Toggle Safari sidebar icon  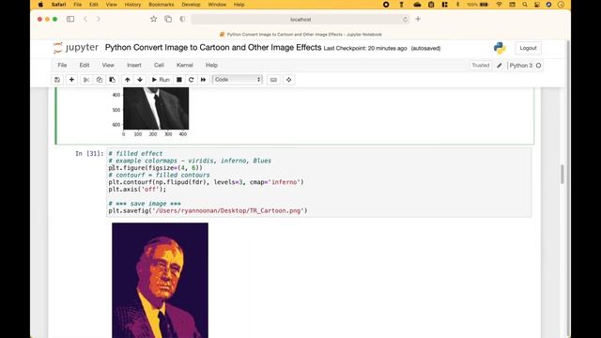click(70, 19)
